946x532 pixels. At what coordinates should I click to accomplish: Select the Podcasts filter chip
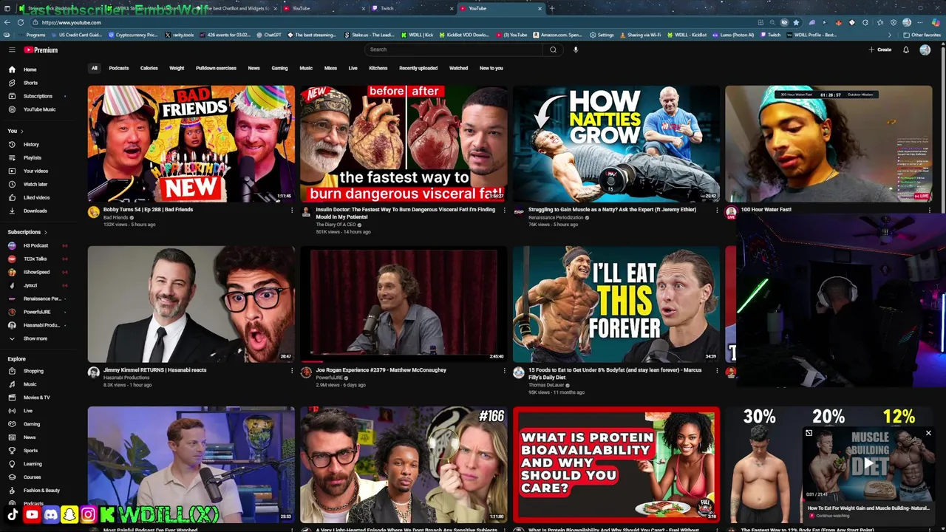click(119, 68)
